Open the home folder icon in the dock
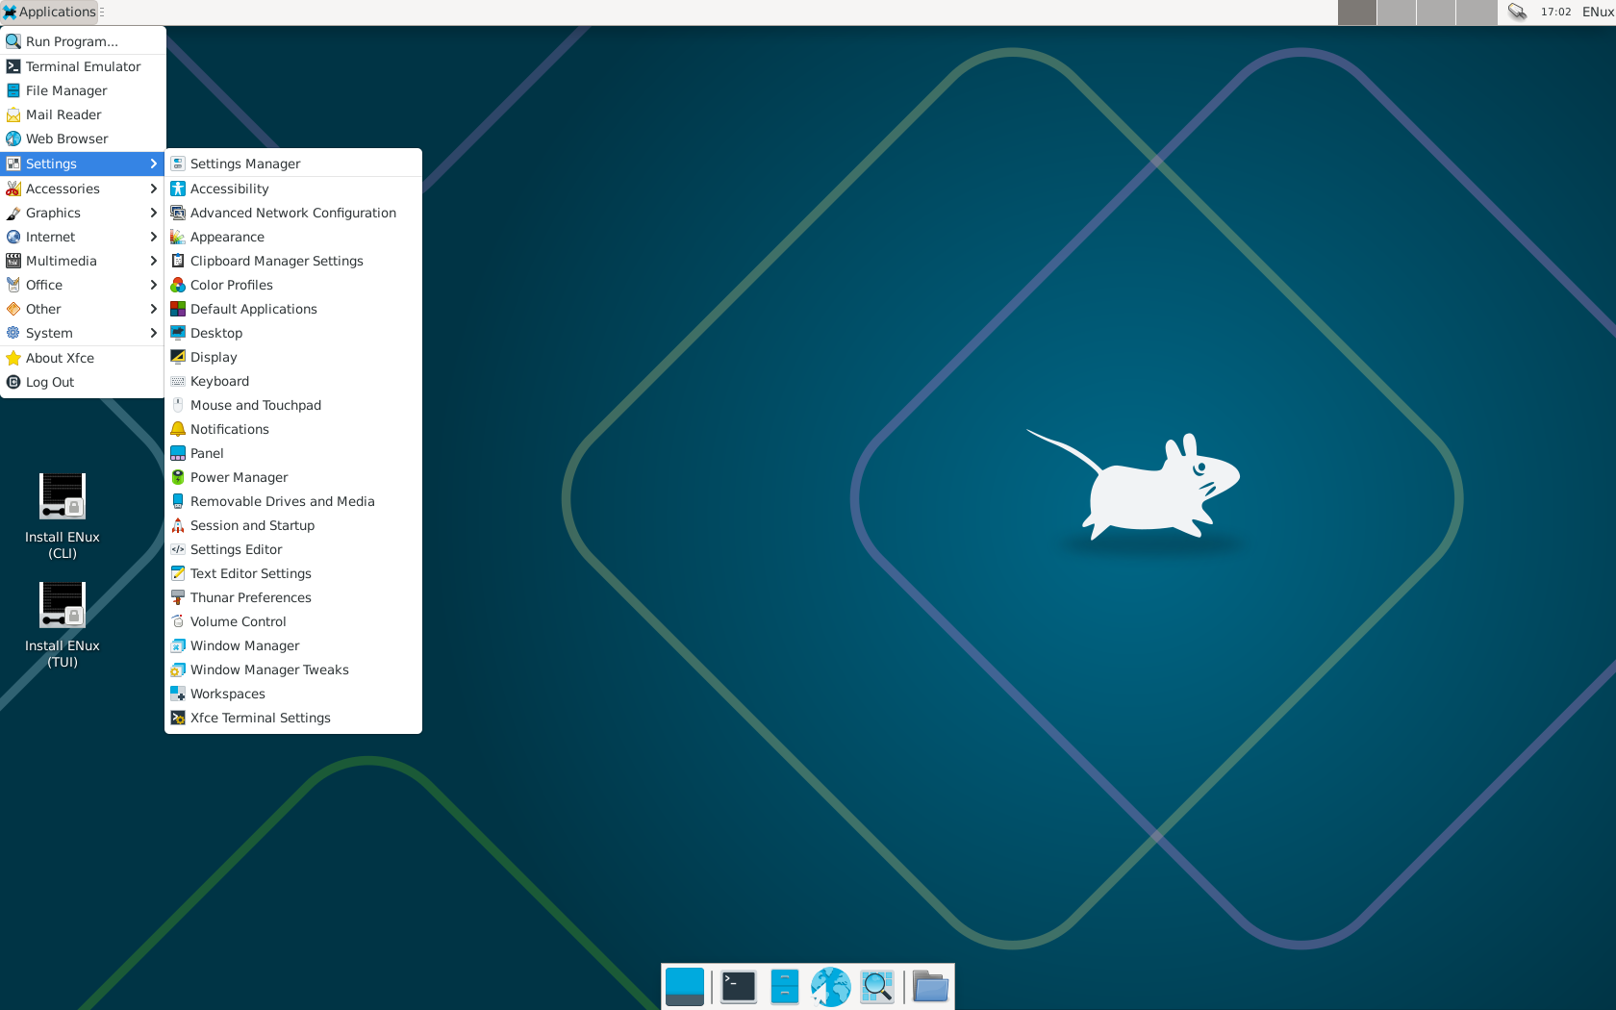This screenshot has width=1616, height=1010. (x=930, y=987)
